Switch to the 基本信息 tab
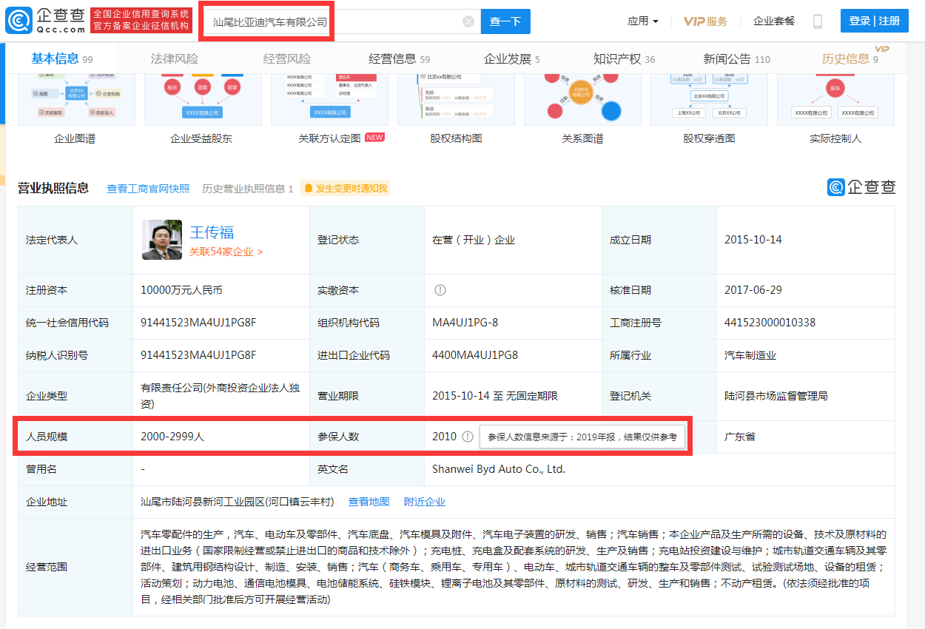This screenshot has width=925, height=629. click(x=62, y=59)
